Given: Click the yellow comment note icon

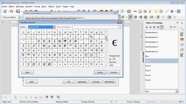Looking at the screenshot, I should click(x=156, y=11).
